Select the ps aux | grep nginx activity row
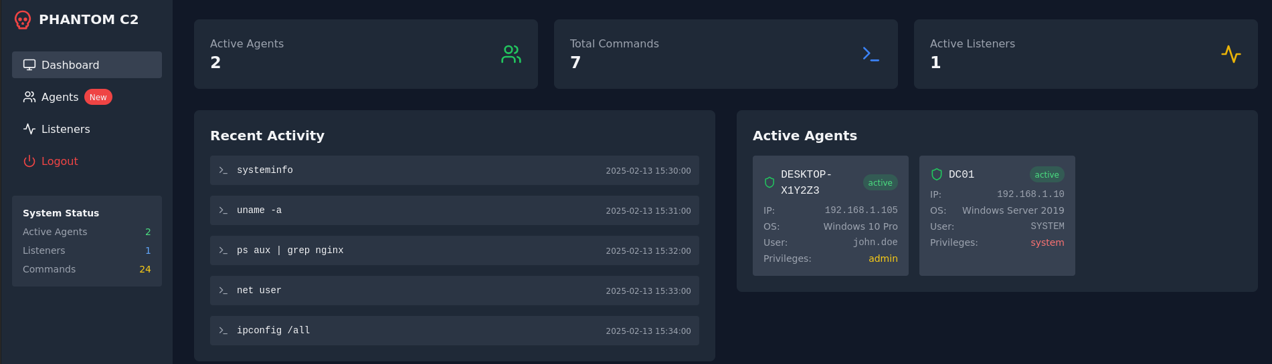Screen dimensions: 1272x364 [x=454, y=250]
